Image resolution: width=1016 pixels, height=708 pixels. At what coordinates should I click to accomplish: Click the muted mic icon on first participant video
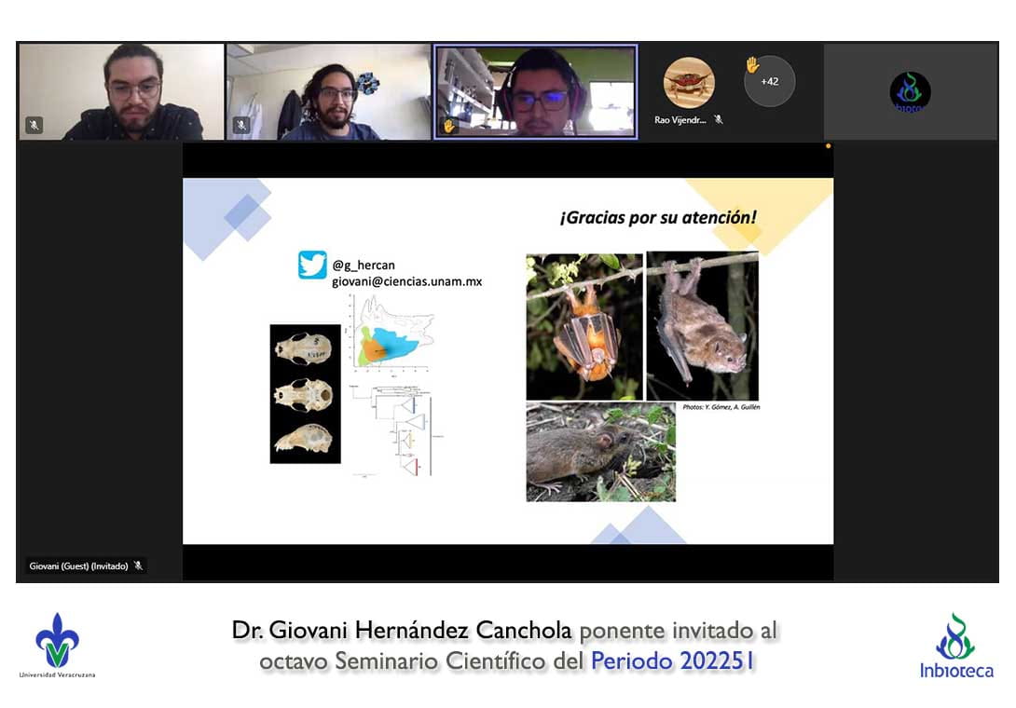point(34,125)
